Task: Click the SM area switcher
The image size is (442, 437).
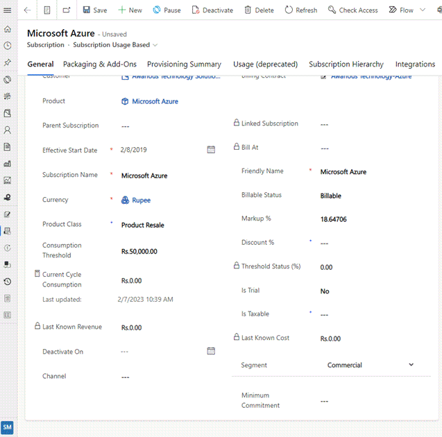Action: (x=7, y=428)
